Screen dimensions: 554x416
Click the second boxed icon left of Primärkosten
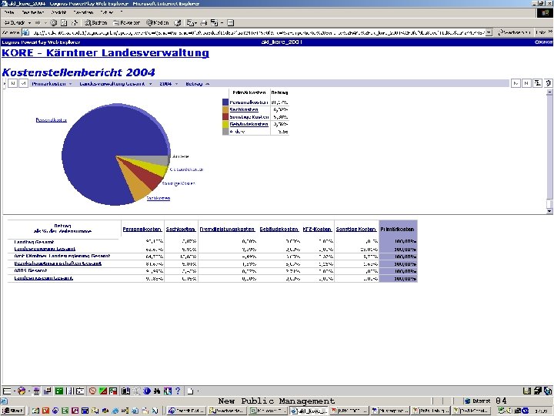click(23, 83)
